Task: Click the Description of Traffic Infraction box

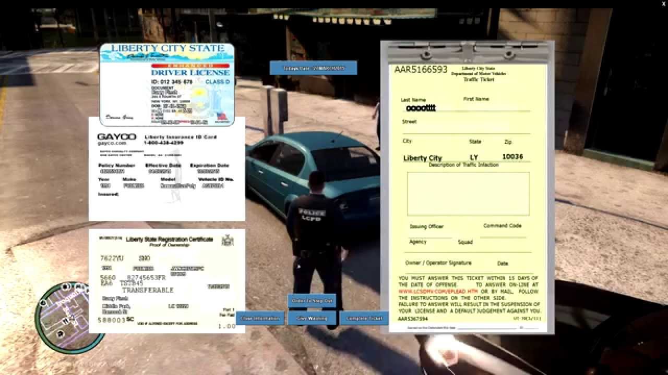Action: [468, 194]
